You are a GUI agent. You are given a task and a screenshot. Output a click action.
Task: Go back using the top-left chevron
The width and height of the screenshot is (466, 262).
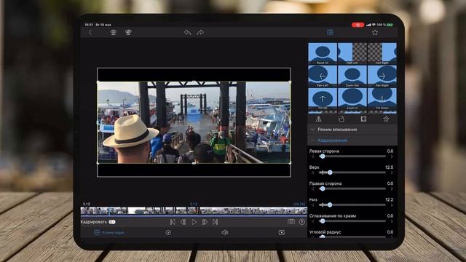click(x=90, y=32)
